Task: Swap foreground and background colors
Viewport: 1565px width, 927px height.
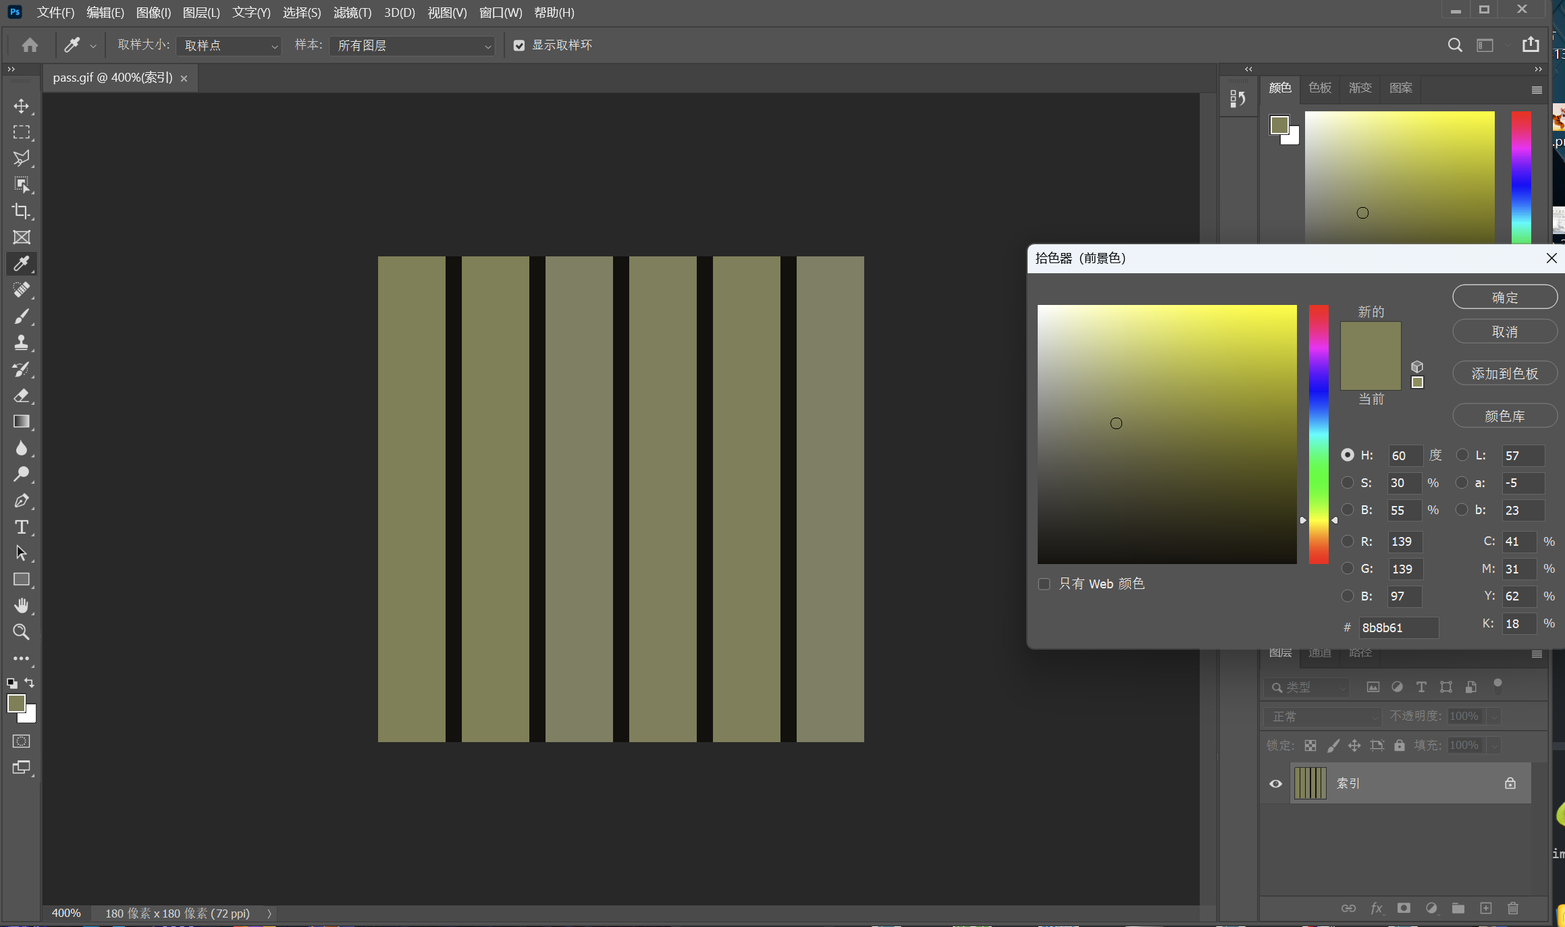Action: pos(30,683)
